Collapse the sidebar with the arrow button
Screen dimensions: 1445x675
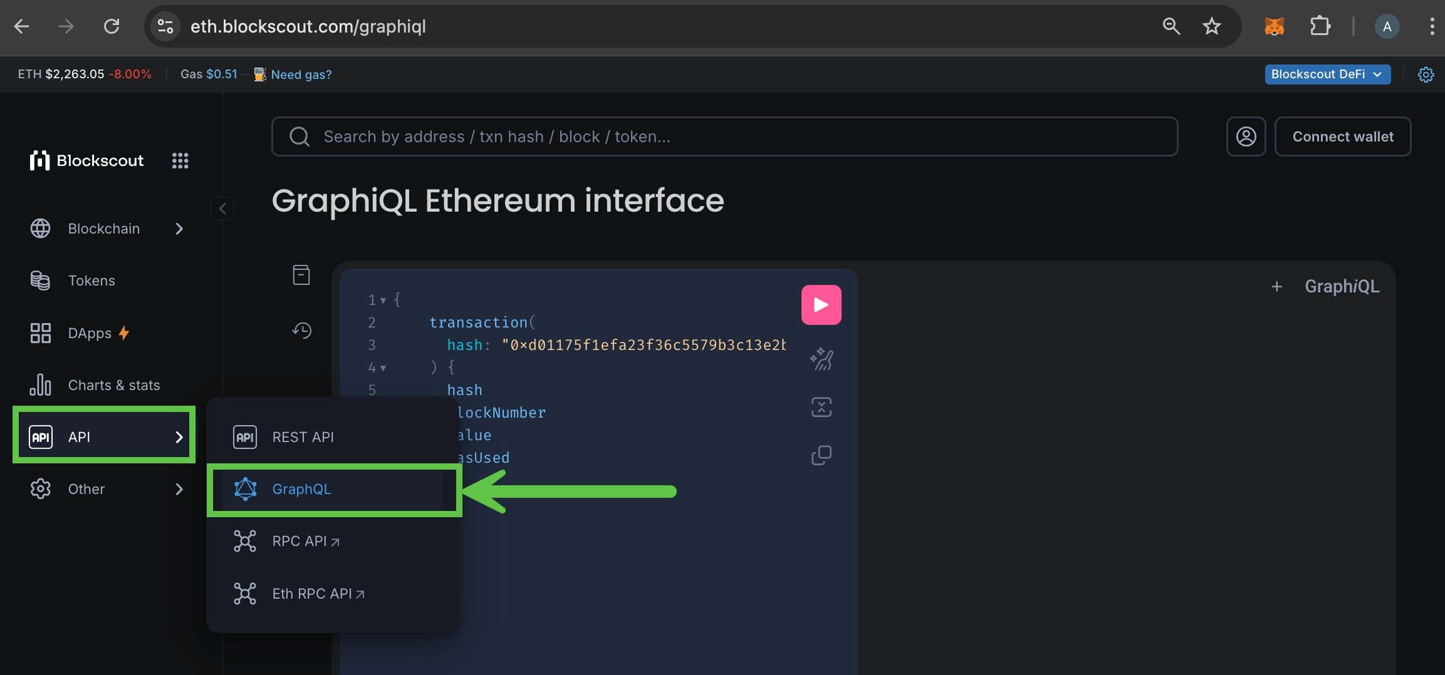[x=222, y=208]
